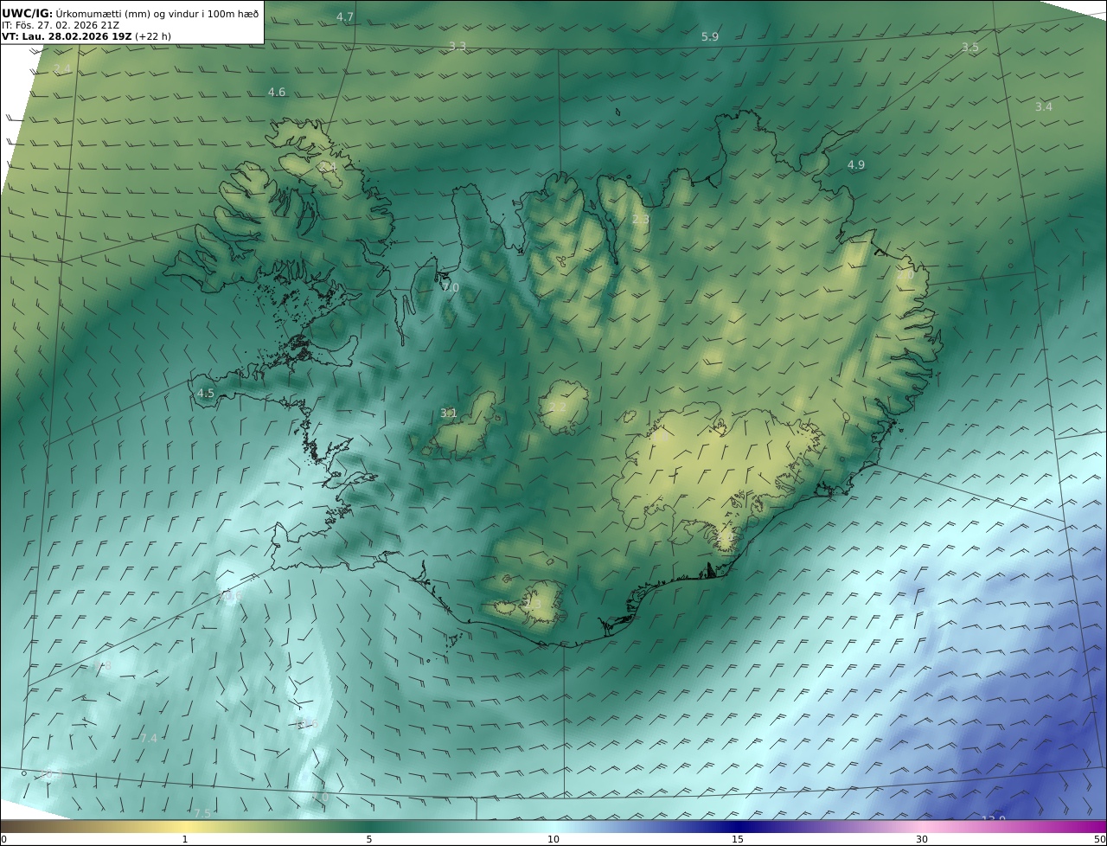Click the colorbar tick label 0
Screen dimensions: 1107x846
(3, 839)
